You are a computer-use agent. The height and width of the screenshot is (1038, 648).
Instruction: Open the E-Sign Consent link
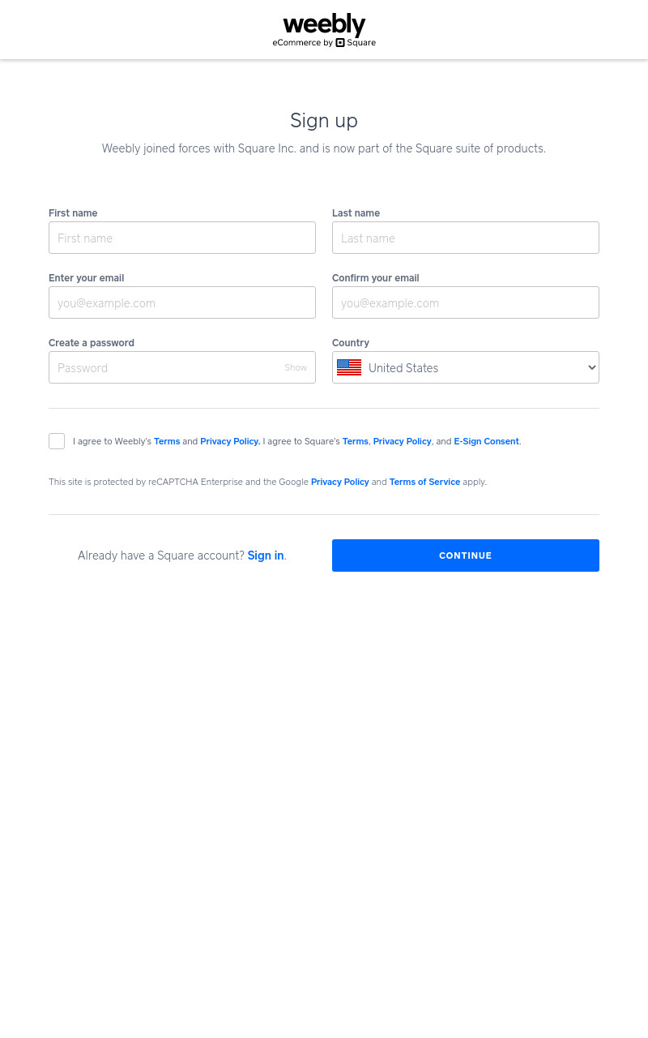[x=486, y=441]
